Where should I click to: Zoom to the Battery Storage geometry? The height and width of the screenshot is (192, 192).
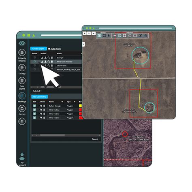click(x=41, y=106)
